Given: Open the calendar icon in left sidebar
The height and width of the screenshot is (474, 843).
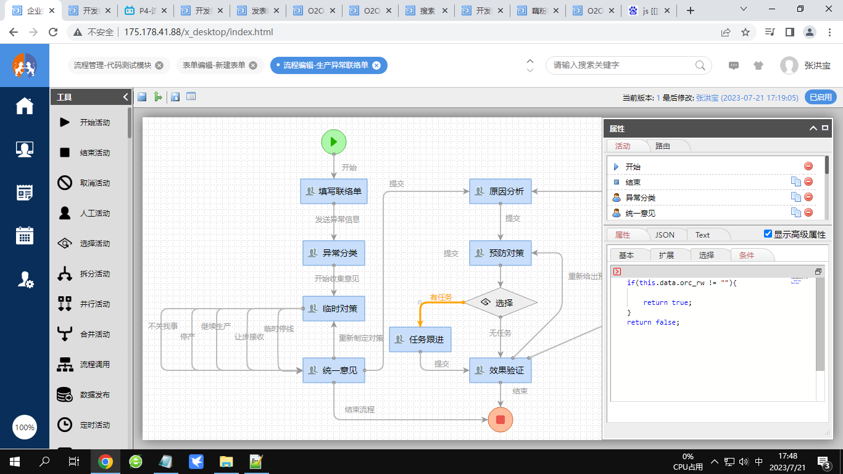Looking at the screenshot, I should pyautogui.click(x=25, y=236).
